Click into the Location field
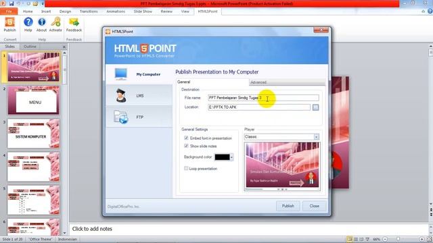The image size is (433, 243). click(x=259, y=107)
